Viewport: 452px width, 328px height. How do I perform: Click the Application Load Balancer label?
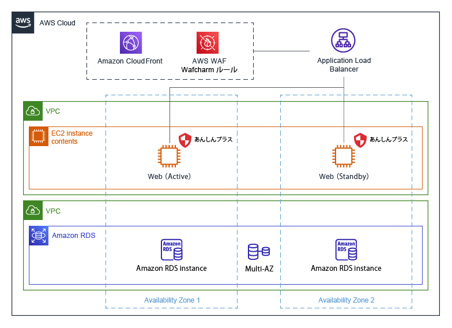click(344, 65)
